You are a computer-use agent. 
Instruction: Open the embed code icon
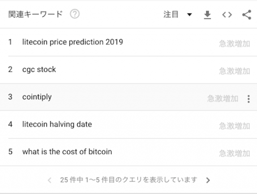[x=227, y=15]
